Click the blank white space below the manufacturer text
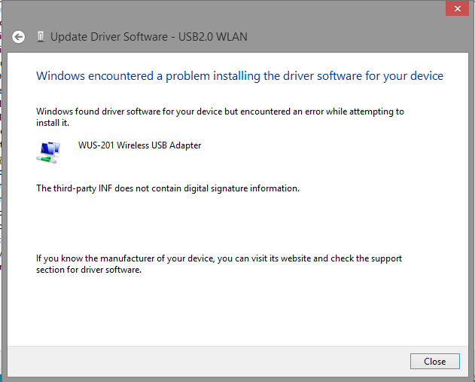This screenshot has width=475, height=382. pos(238,309)
